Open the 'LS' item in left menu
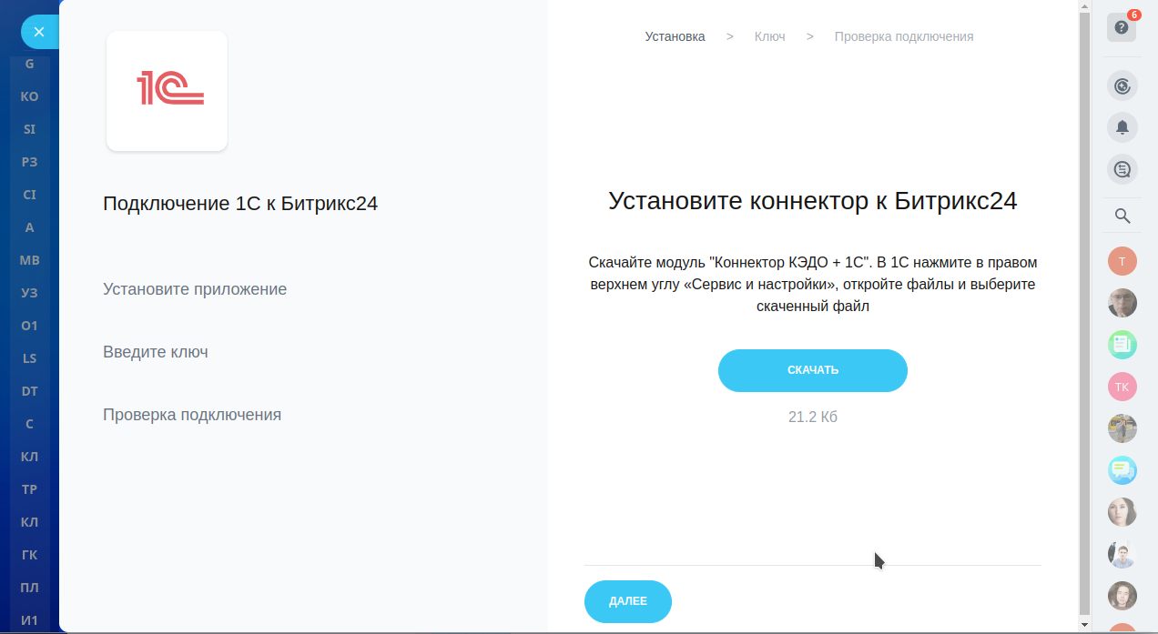Screen dimensions: 1158x634 [x=30, y=358]
